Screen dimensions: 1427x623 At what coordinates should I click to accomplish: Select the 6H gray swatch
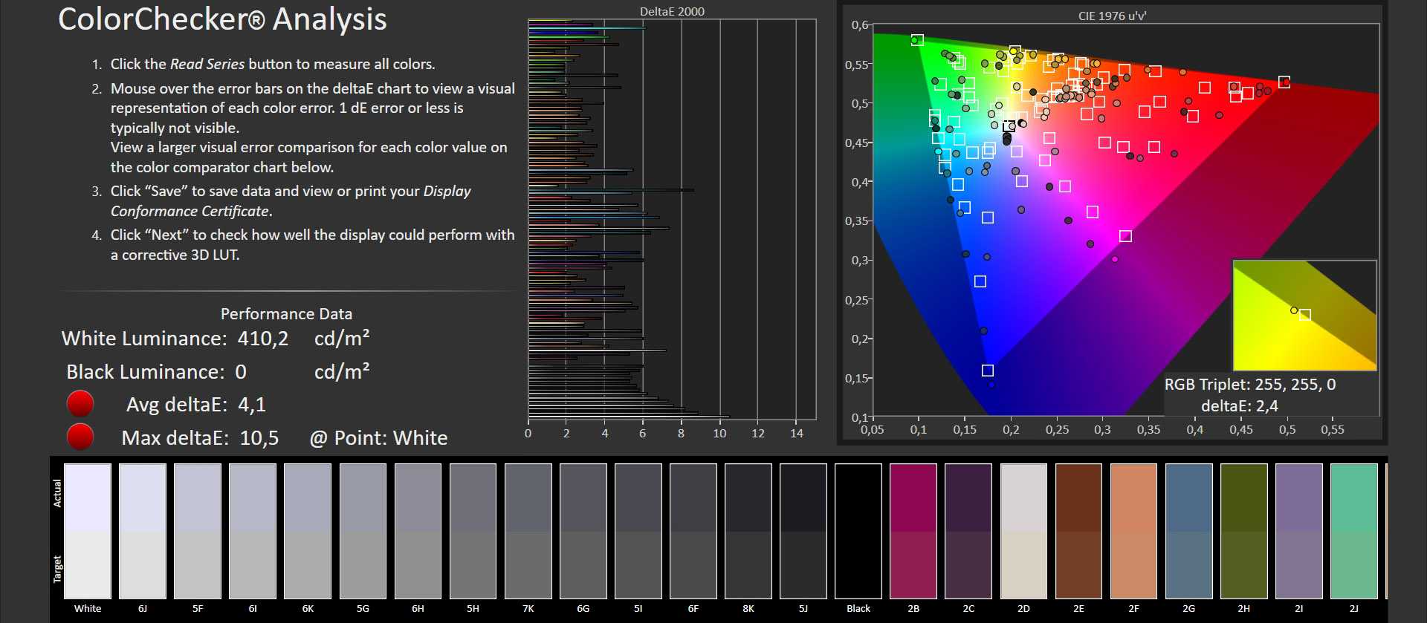coord(418,531)
